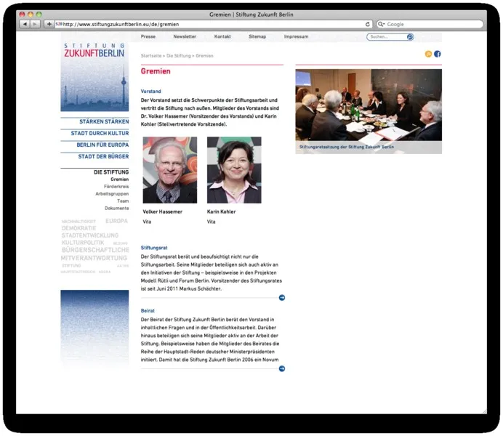Go forward with the browser forward arrow

[35, 24]
